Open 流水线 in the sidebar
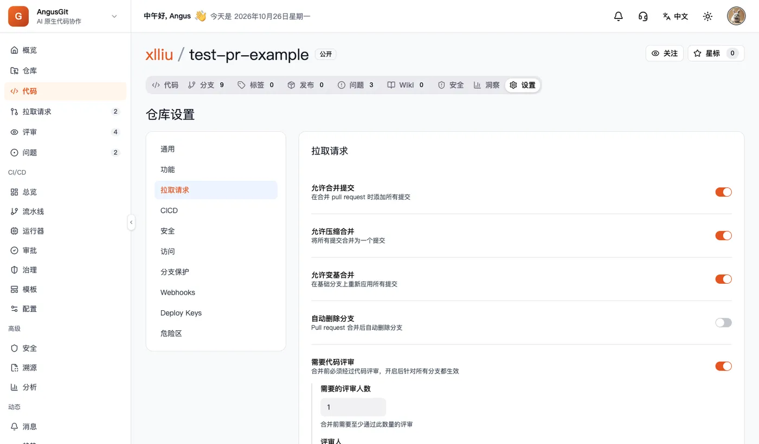759x444 pixels. [65, 212]
